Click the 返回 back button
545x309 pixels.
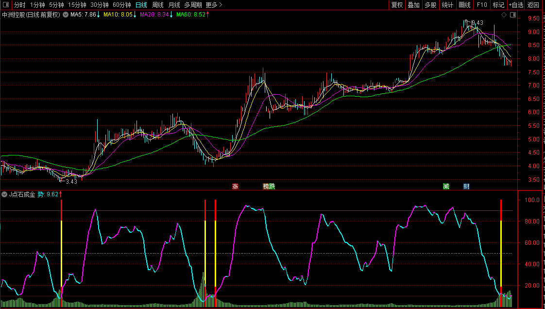[533, 5]
